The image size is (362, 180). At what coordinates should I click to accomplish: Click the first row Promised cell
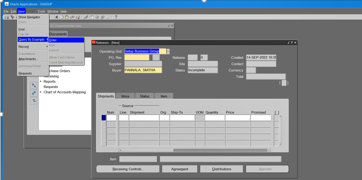261,118
